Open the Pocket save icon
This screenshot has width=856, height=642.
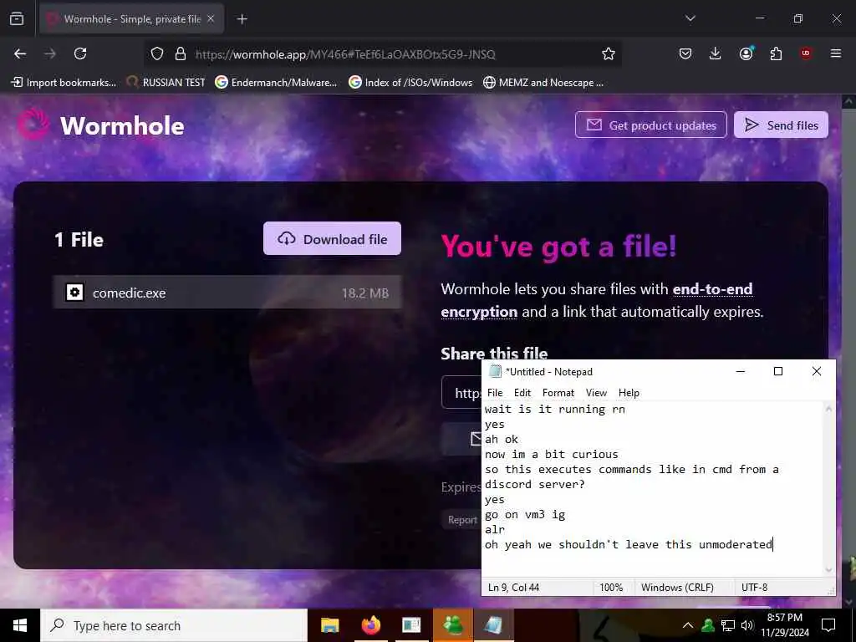tap(685, 53)
